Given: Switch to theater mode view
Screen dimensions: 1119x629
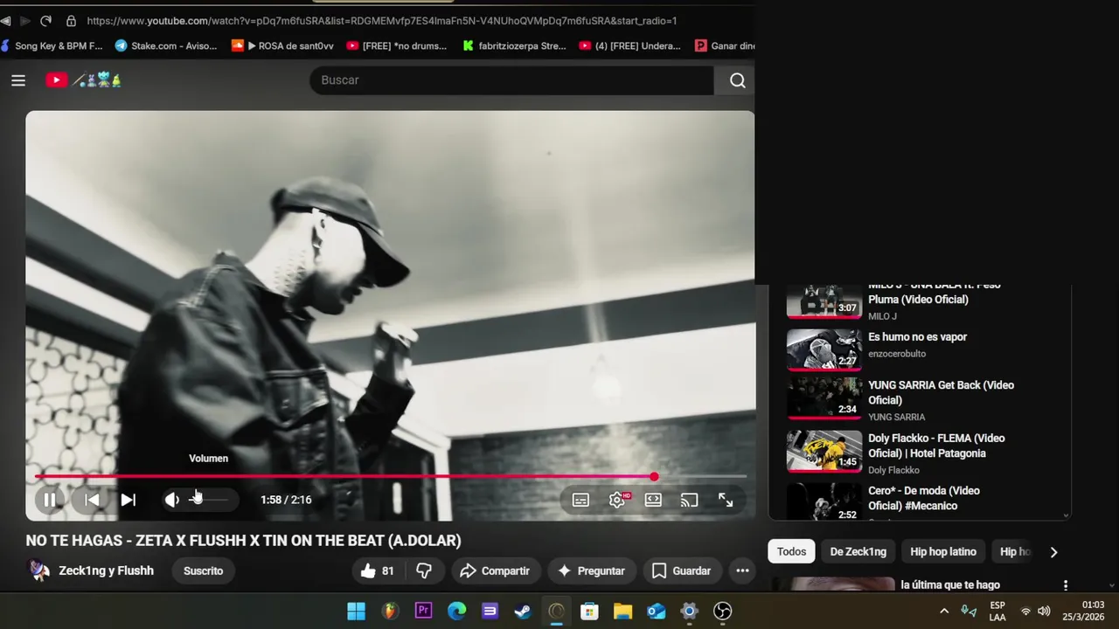Looking at the screenshot, I should [x=653, y=500].
